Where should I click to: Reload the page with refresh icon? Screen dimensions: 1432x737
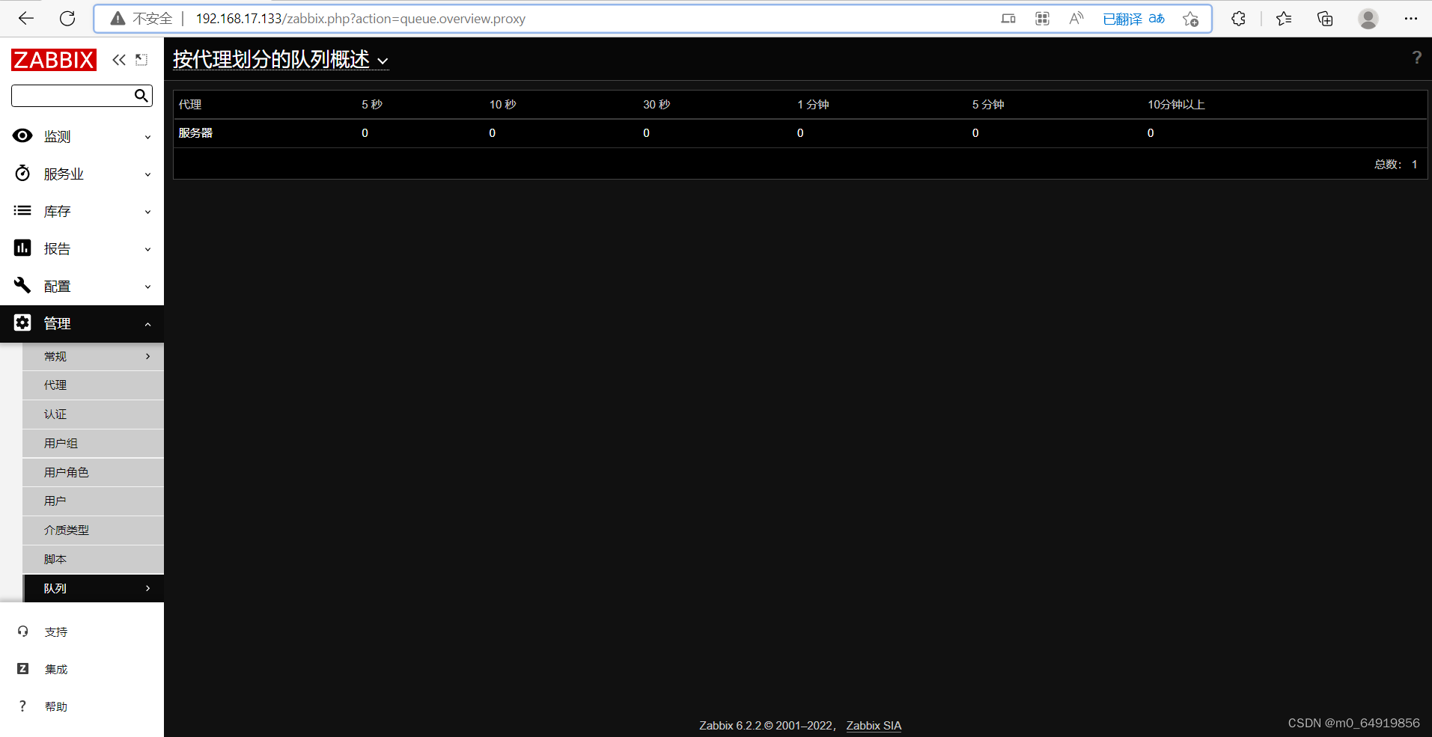coord(67,19)
